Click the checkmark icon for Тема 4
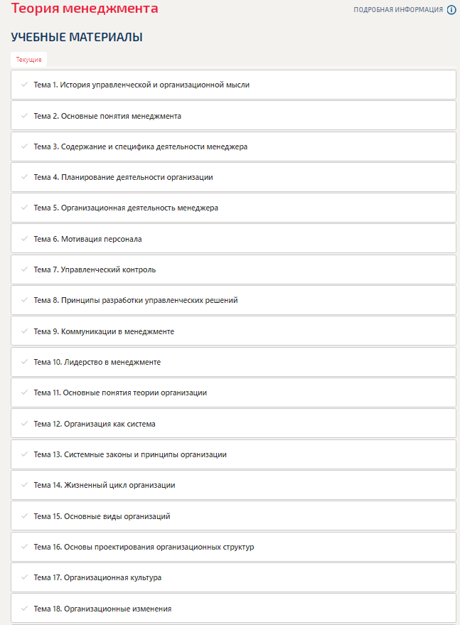This screenshot has height=625, width=460. point(24,177)
